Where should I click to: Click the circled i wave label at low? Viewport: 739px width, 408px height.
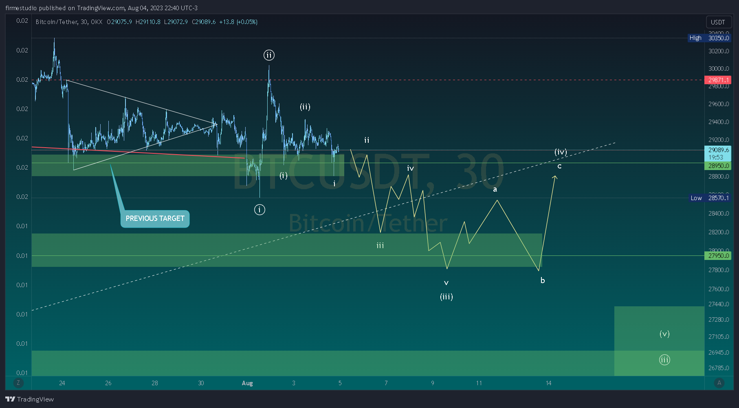point(260,209)
